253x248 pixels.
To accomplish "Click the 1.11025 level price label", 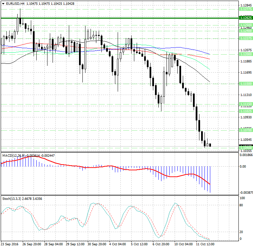I will click(245, 111).
